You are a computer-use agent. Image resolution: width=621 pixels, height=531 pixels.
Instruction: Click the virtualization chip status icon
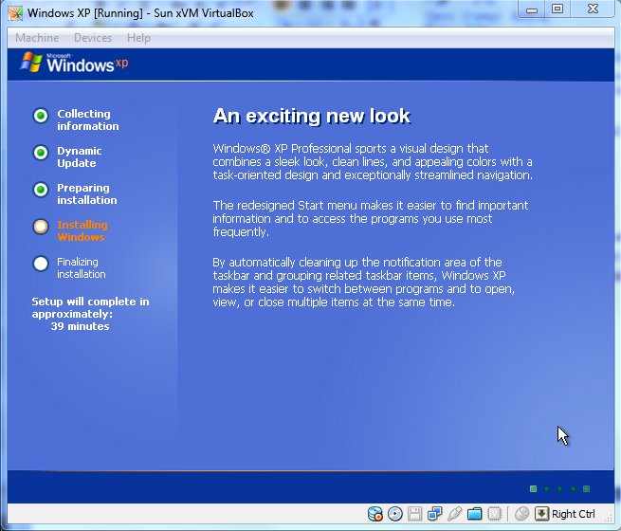494,514
